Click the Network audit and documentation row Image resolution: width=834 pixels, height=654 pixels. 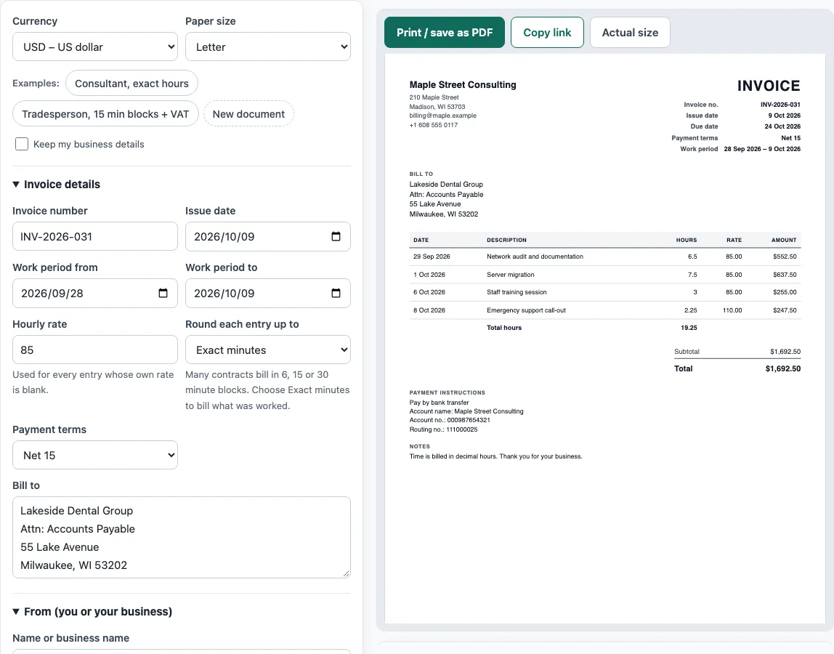[604, 257]
